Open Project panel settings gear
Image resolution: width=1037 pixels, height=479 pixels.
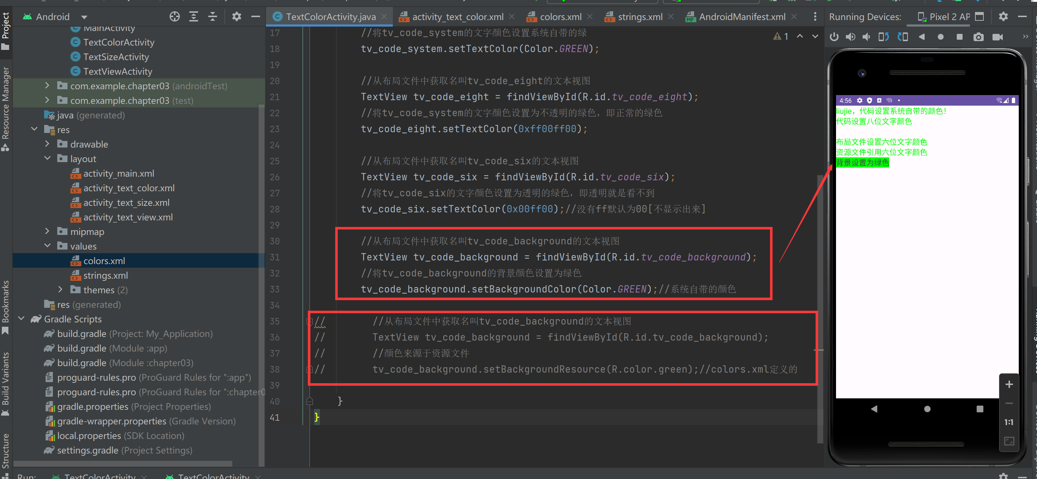click(236, 16)
